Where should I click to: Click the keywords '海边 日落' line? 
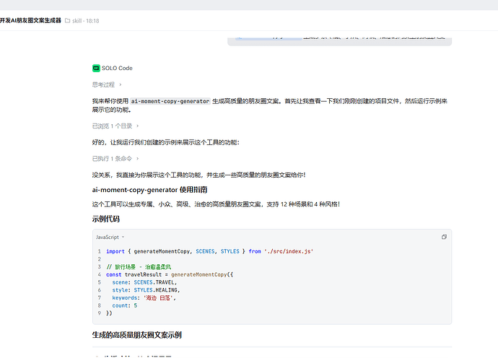tap(144, 298)
